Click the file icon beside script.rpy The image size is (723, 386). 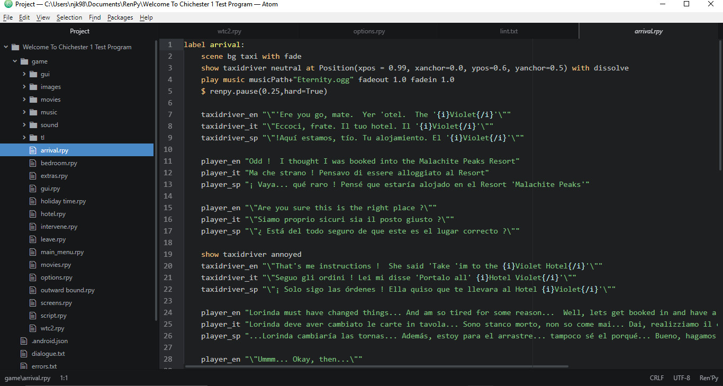click(32, 315)
